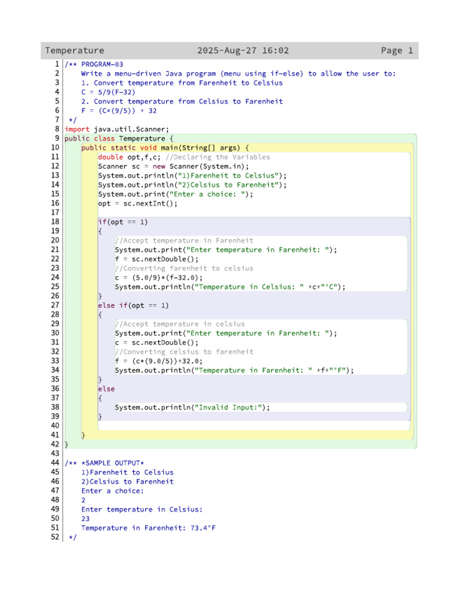This screenshot has width=459, height=612.
Task: Click the formula 'C = 5/9(F-32)'
Action: tap(108, 92)
